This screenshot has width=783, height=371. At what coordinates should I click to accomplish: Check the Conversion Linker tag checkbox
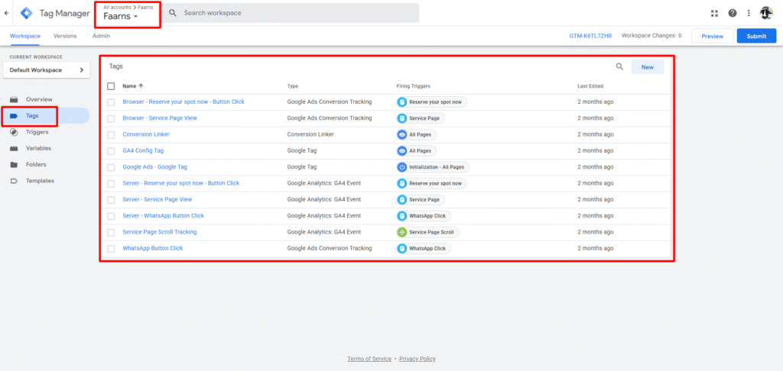point(111,134)
